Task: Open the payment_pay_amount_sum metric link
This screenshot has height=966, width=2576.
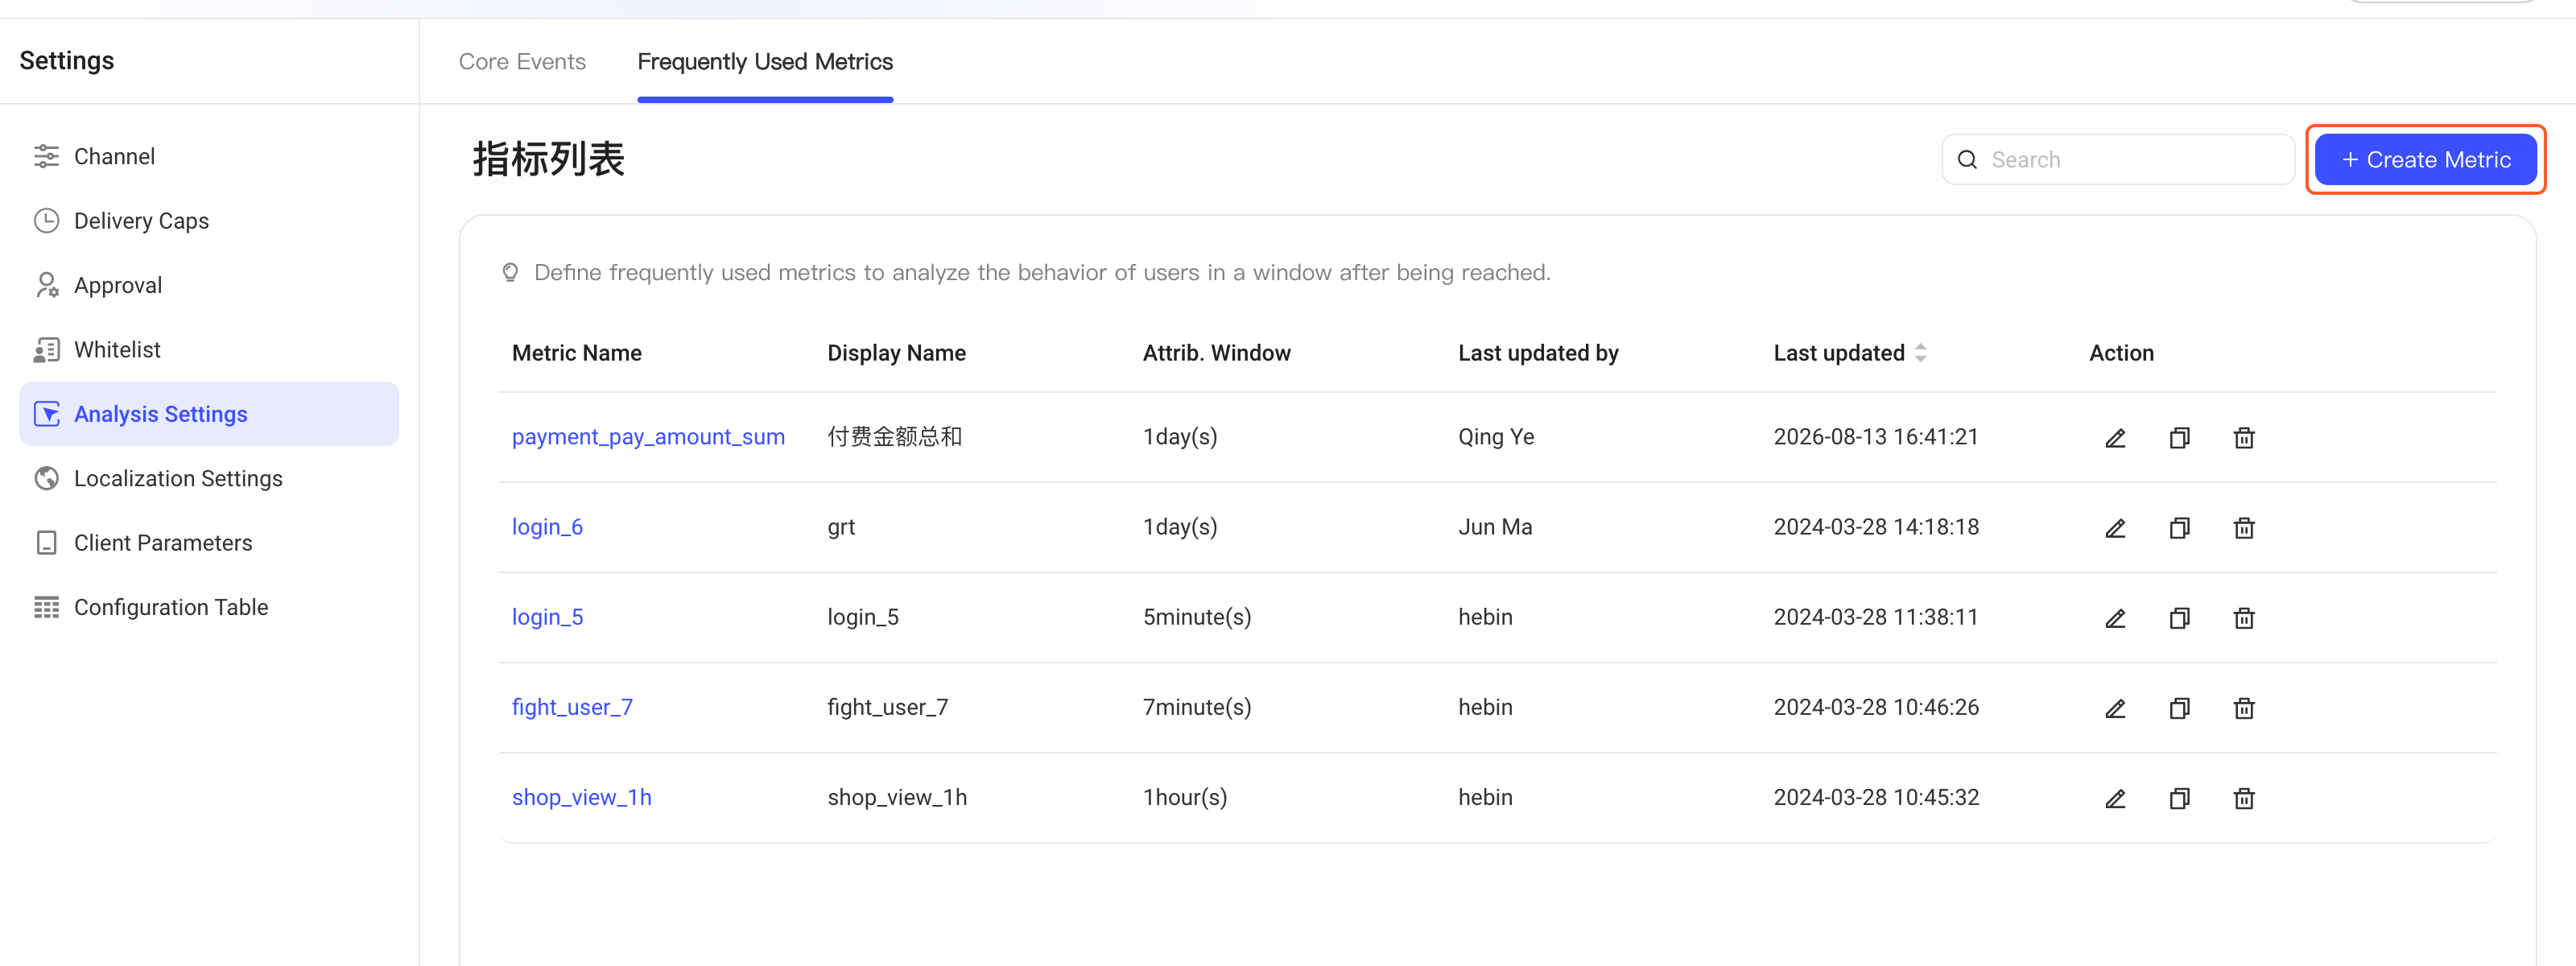Action: [648, 437]
